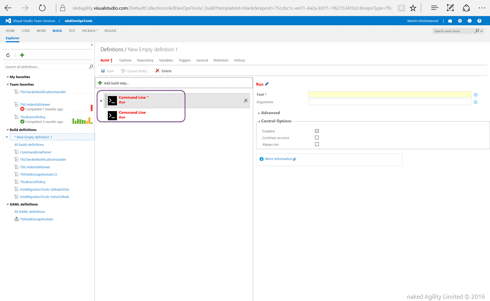Grab first step's drag handle
This screenshot has height=301, width=490.
105,100
